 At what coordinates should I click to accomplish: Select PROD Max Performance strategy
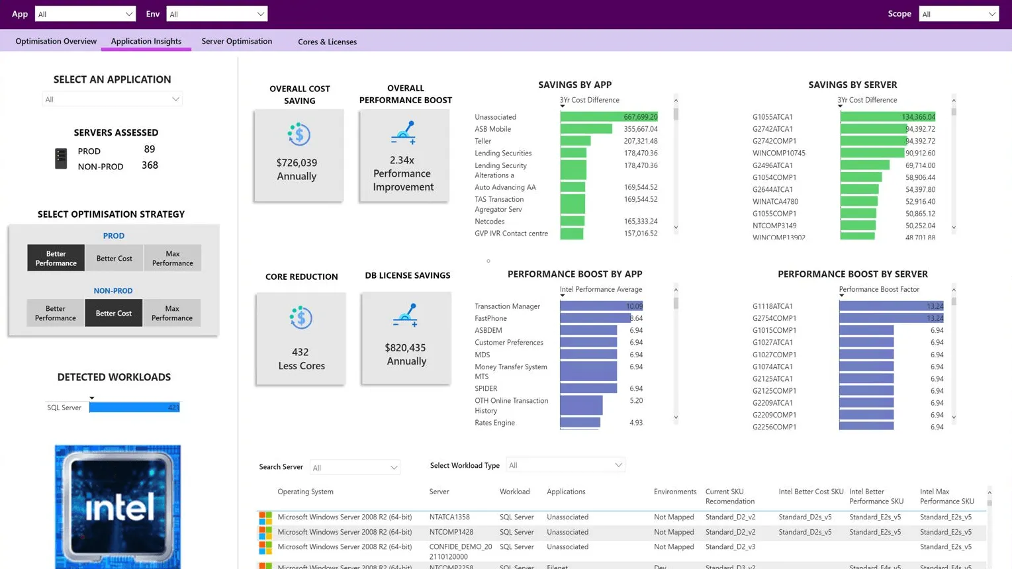click(x=172, y=258)
